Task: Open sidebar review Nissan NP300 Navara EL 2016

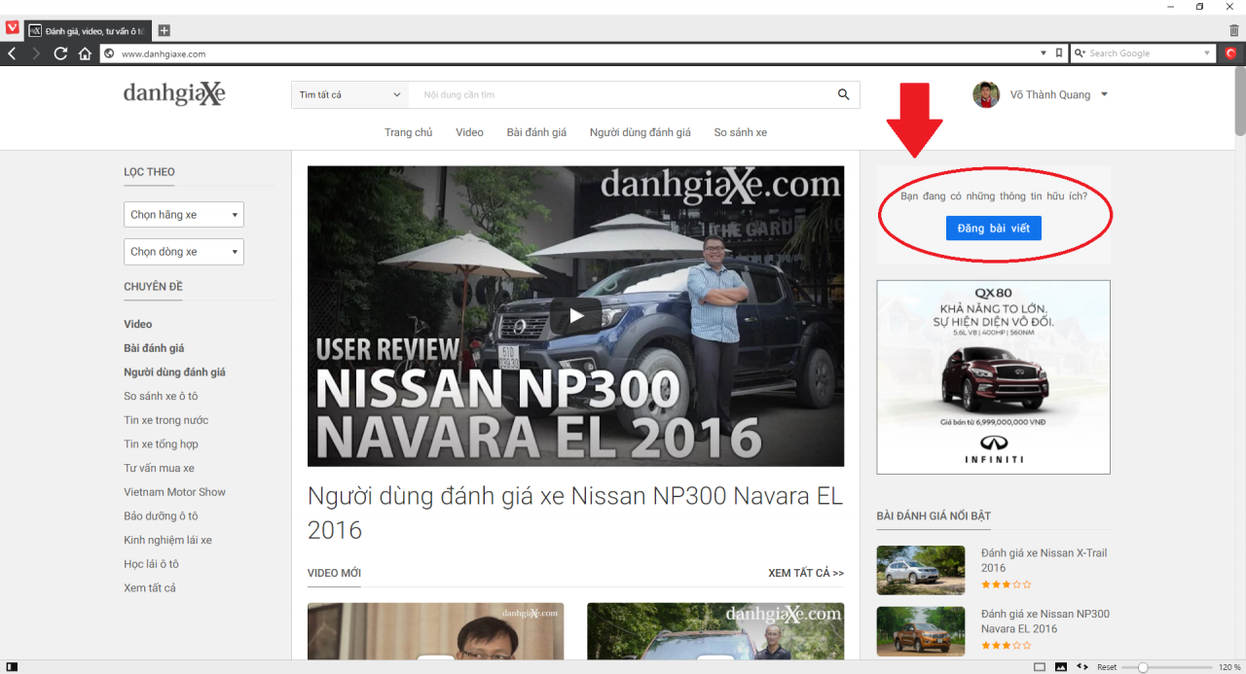Action: tap(1044, 621)
